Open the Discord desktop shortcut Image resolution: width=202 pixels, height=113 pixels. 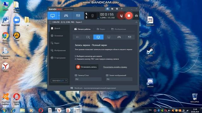[150, 83]
